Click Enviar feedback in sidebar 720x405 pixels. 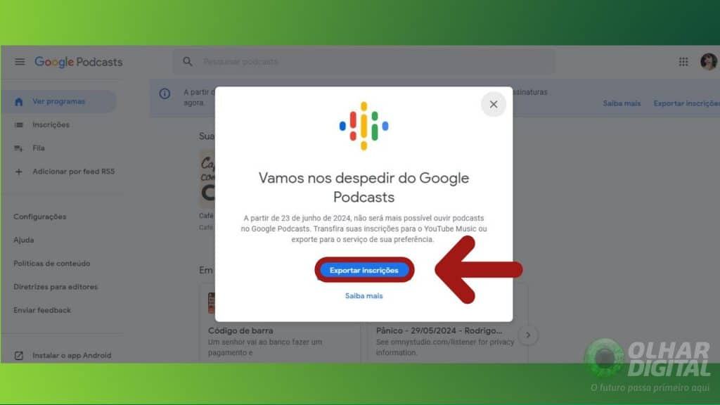coord(42,310)
